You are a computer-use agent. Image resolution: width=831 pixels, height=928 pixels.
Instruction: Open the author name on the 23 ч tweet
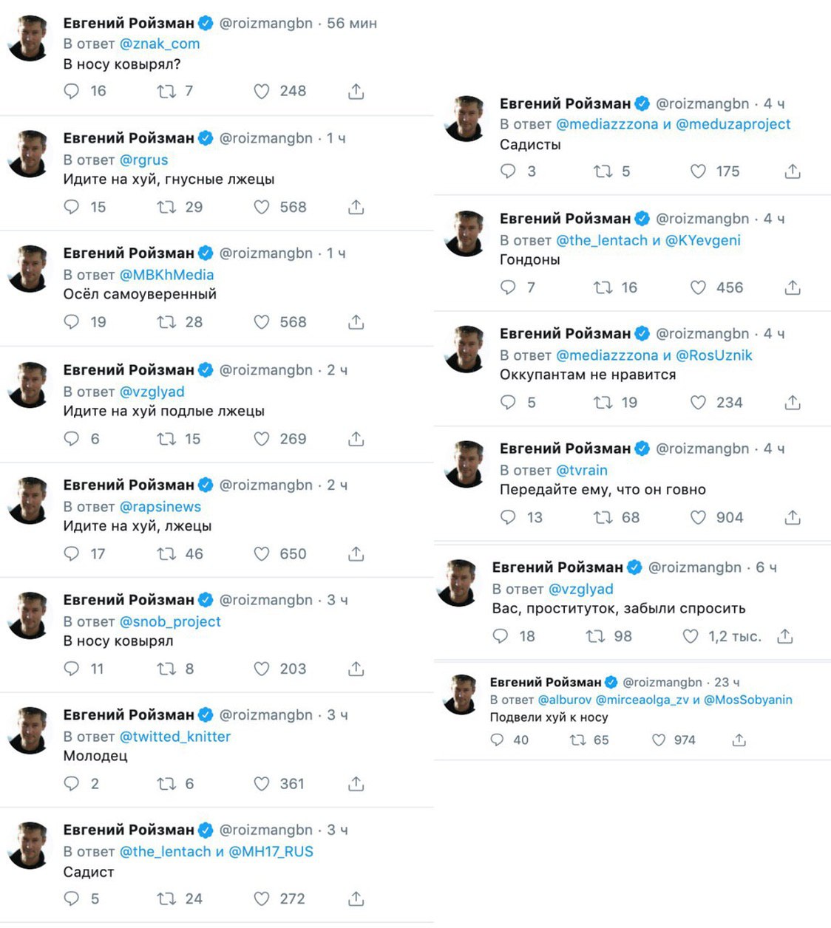(546, 682)
